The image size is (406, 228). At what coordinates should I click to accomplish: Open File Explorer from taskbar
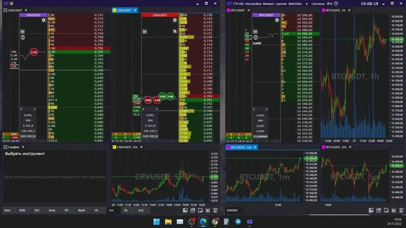168,222
